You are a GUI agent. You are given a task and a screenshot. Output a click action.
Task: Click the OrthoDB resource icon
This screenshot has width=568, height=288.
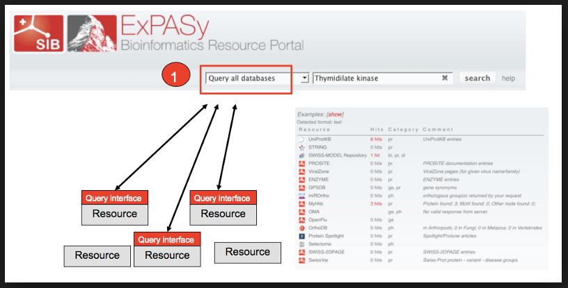pyautogui.click(x=302, y=228)
